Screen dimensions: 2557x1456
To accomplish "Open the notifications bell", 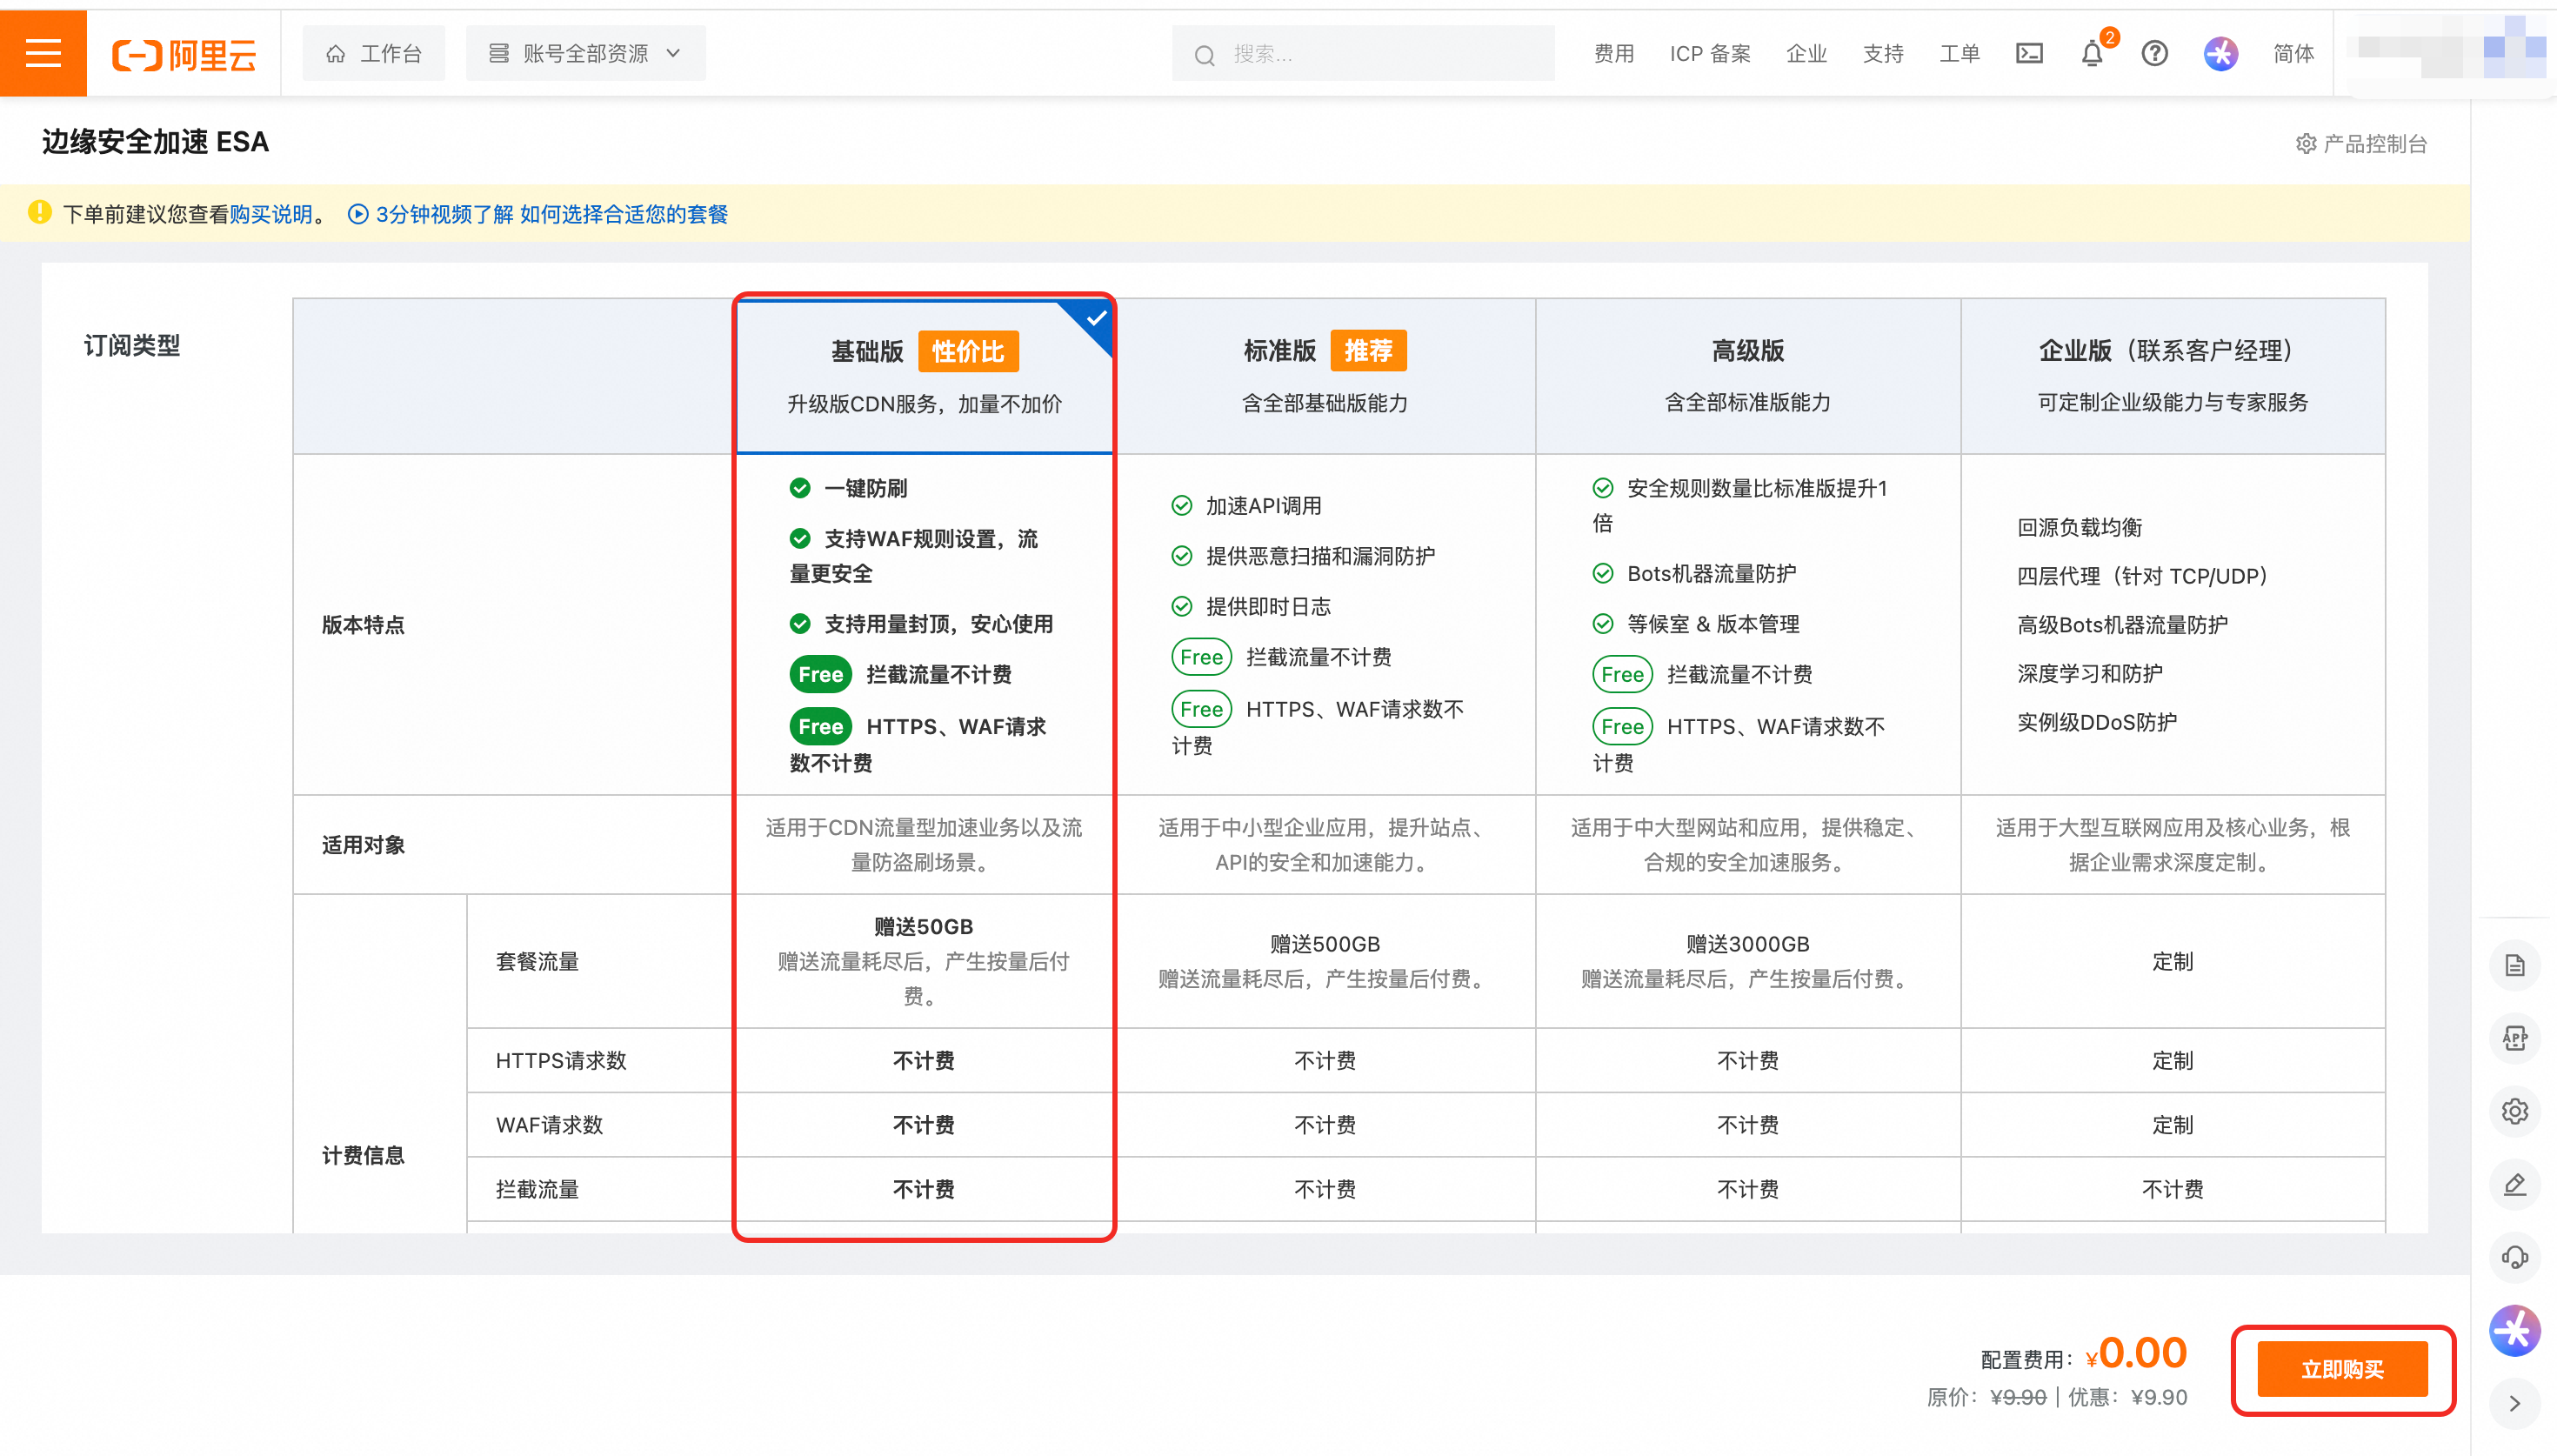I will [x=2091, y=54].
